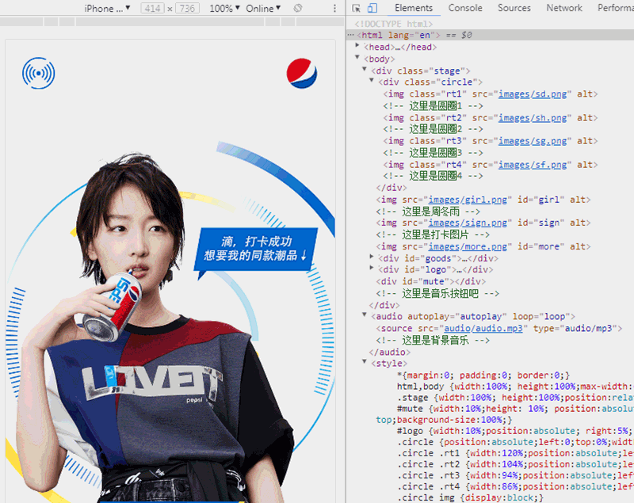Open the images/sd.png link

click(533, 94)
